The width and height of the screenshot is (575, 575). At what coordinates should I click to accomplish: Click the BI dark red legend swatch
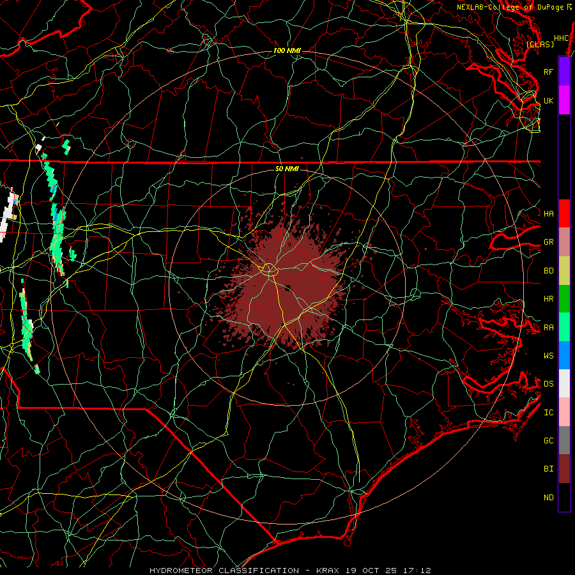564,469
